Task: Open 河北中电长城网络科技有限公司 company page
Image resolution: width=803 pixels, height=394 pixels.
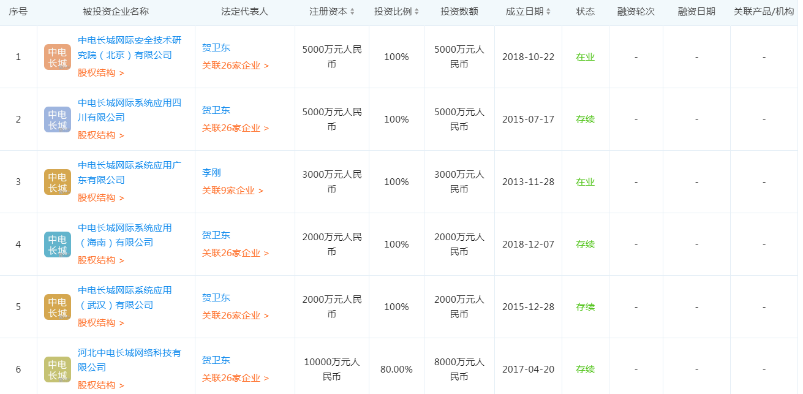Action: [130, 360]
